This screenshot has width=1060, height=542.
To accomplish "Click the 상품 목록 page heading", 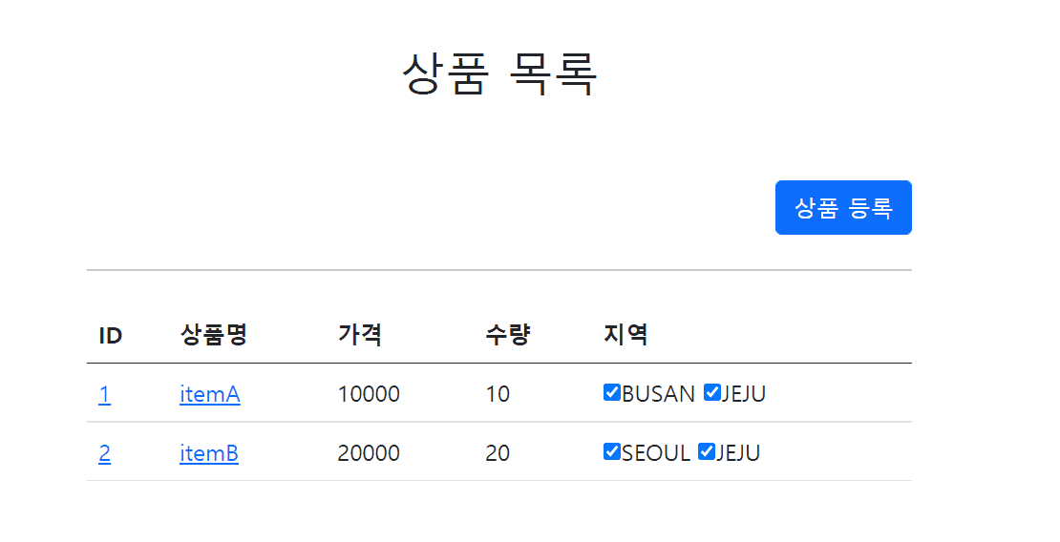I will click(x=499, y=73).
